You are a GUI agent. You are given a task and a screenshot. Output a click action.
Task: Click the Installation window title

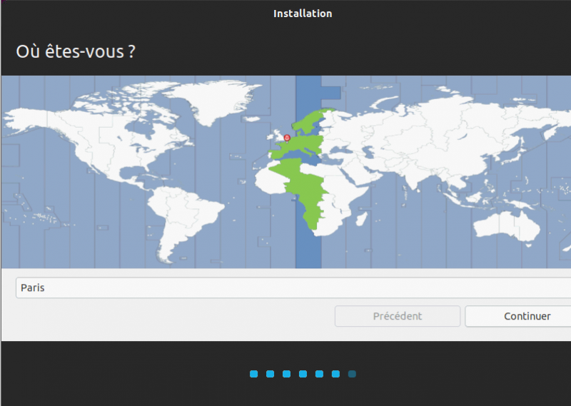[x=303, y=14]
